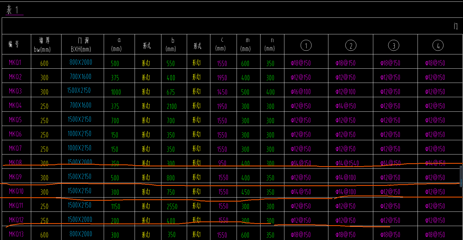Select the MKQ10 row label
This screenshot has width=463, height=240.
click(16, 191)
